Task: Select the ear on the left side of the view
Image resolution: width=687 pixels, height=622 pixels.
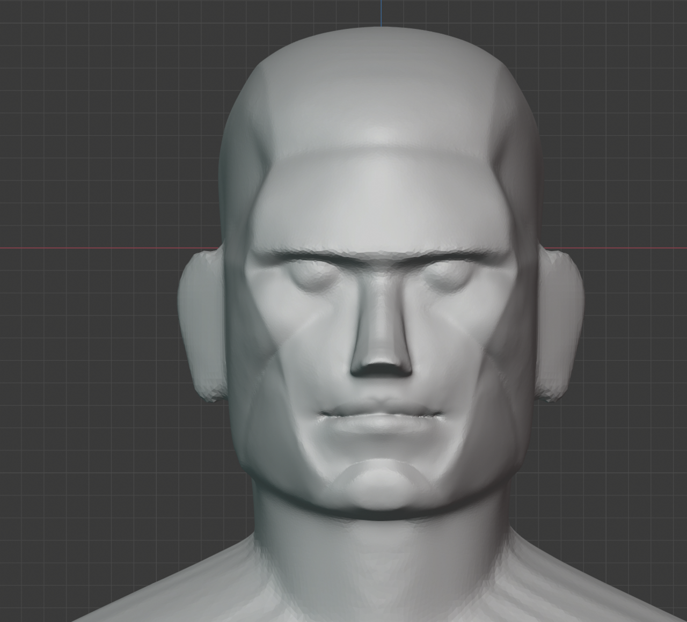Action: [201, 325]
